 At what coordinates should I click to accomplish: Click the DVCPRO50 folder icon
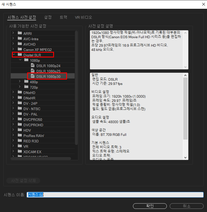[x=20, y=119]
